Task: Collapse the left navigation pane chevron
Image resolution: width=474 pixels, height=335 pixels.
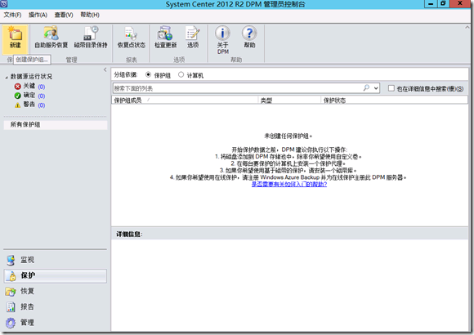Action: click(105, 69)
